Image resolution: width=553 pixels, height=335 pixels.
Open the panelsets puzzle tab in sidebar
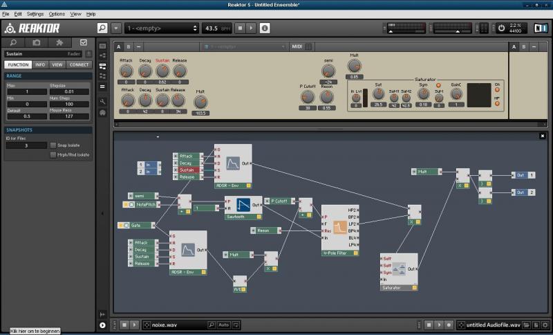(x=59, y=42)
